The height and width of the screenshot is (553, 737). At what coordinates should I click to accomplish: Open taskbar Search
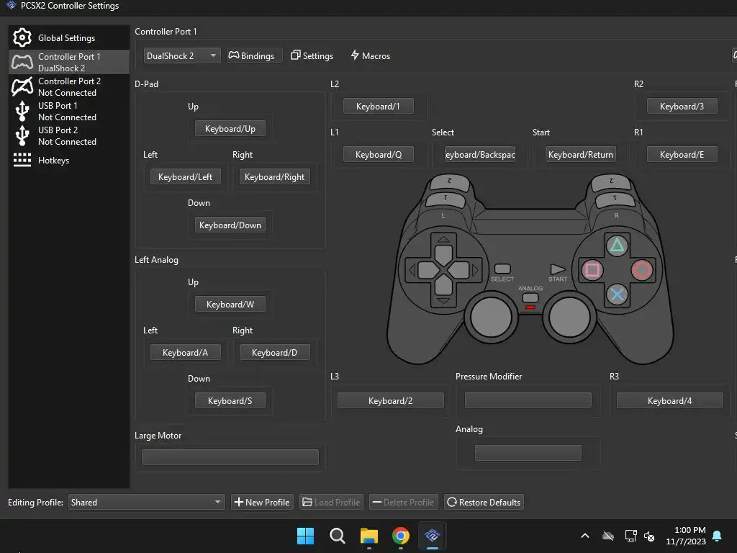click(x=337, y=536)
